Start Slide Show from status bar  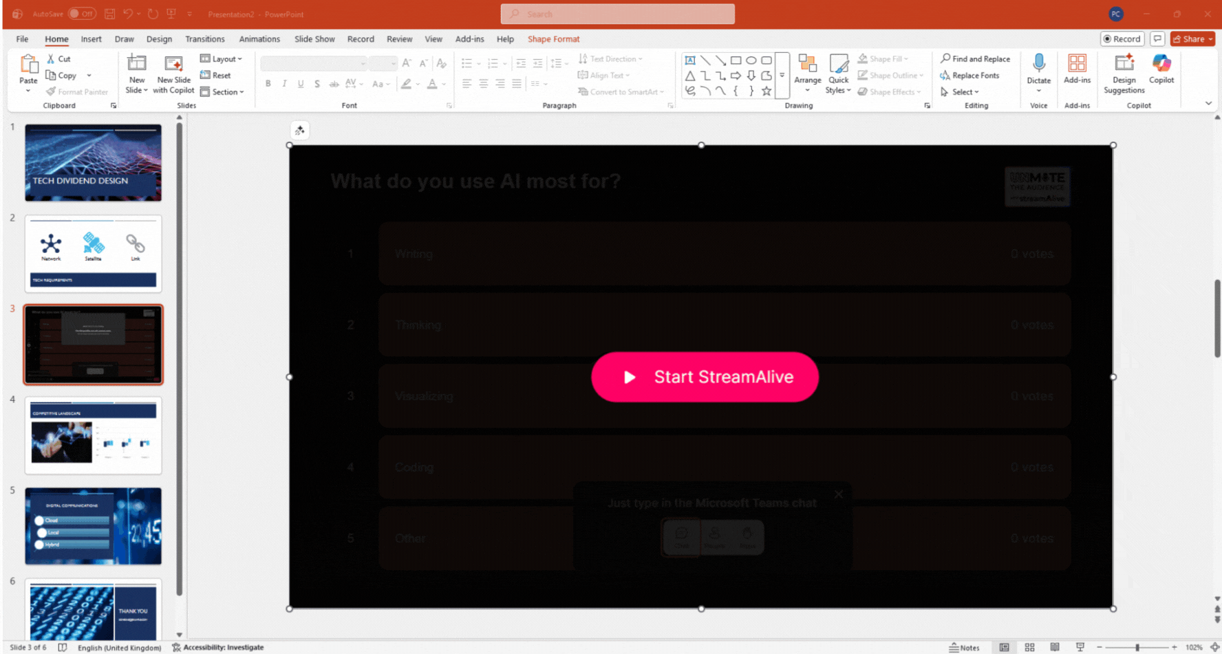[1080, 647]
